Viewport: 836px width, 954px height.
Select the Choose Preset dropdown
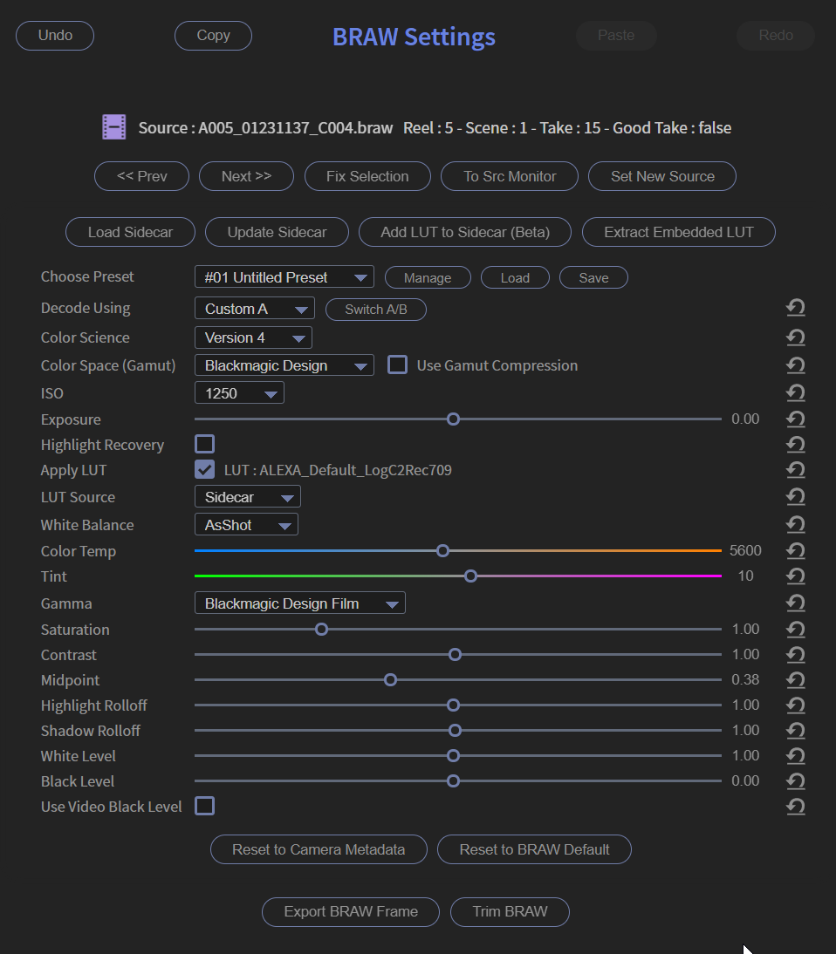(284, 276)
